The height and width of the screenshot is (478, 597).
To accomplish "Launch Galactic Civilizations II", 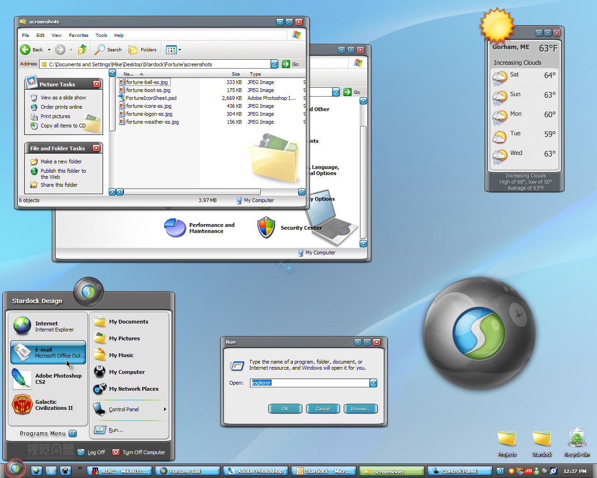I will pos(48,405).
